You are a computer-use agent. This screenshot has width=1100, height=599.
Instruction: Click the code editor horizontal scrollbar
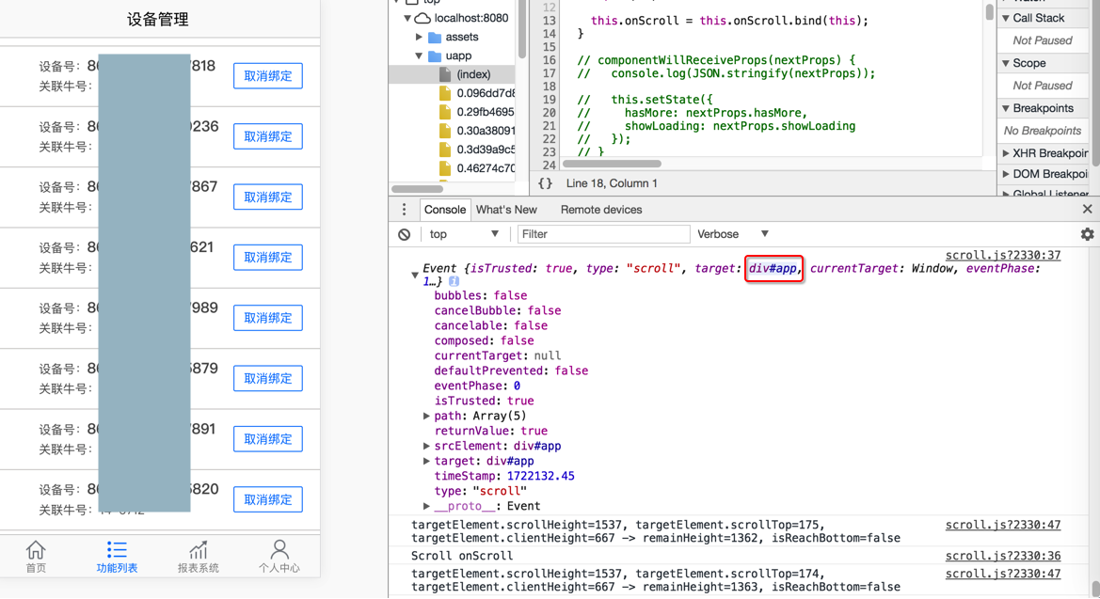click(612, 165)
